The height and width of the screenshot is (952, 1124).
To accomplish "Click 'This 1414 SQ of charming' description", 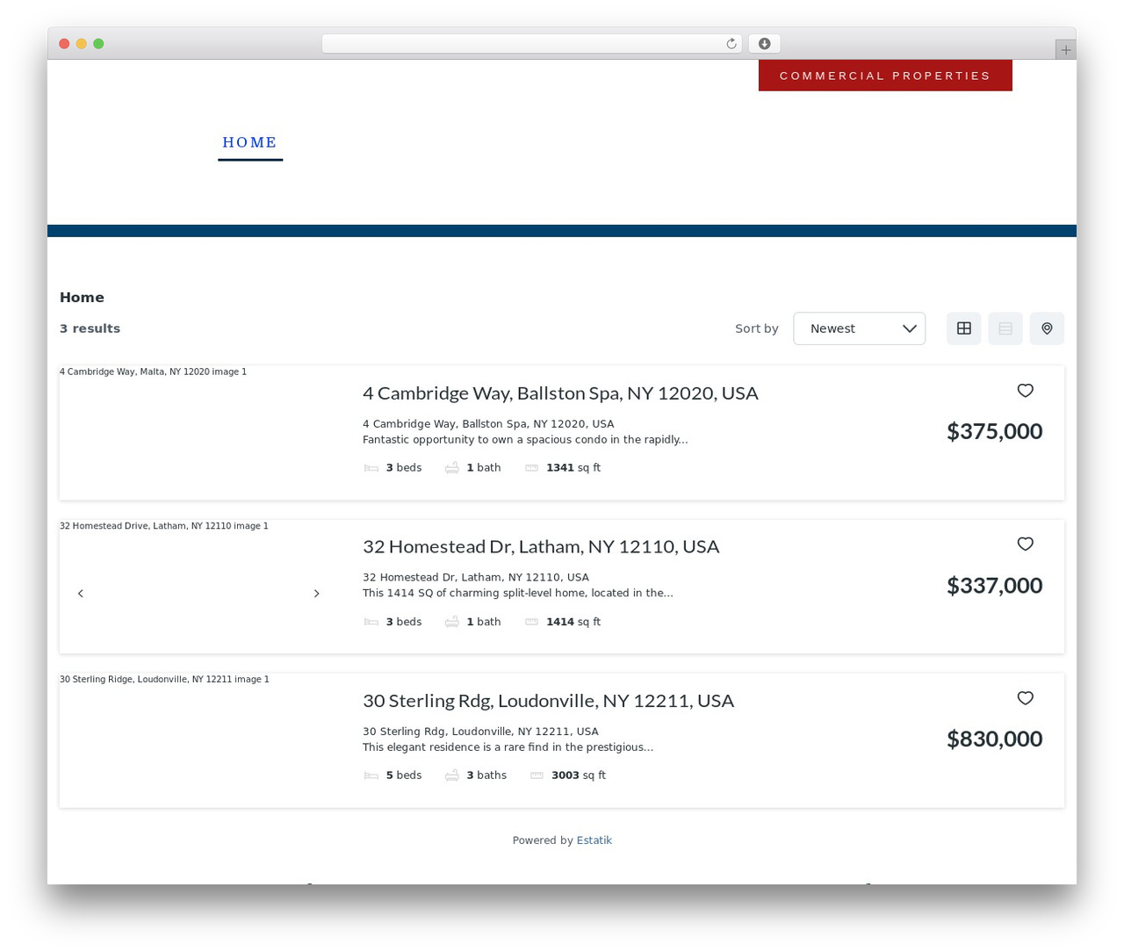I will [518, 594].
